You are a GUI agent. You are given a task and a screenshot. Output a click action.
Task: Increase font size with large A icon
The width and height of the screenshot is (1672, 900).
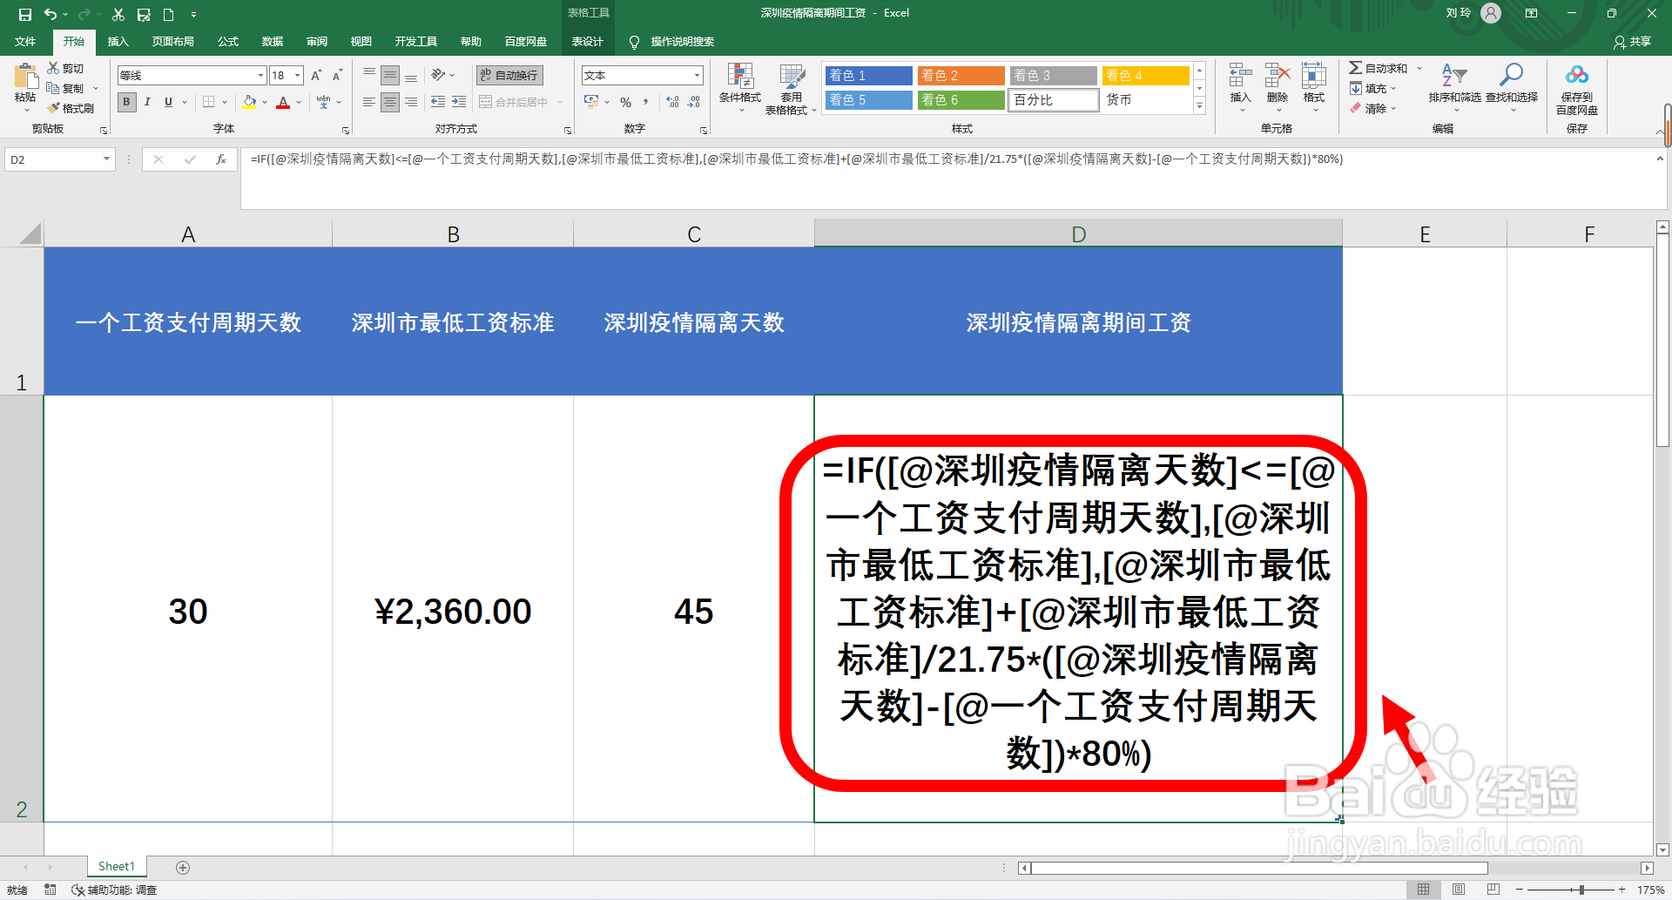point(316,76)
